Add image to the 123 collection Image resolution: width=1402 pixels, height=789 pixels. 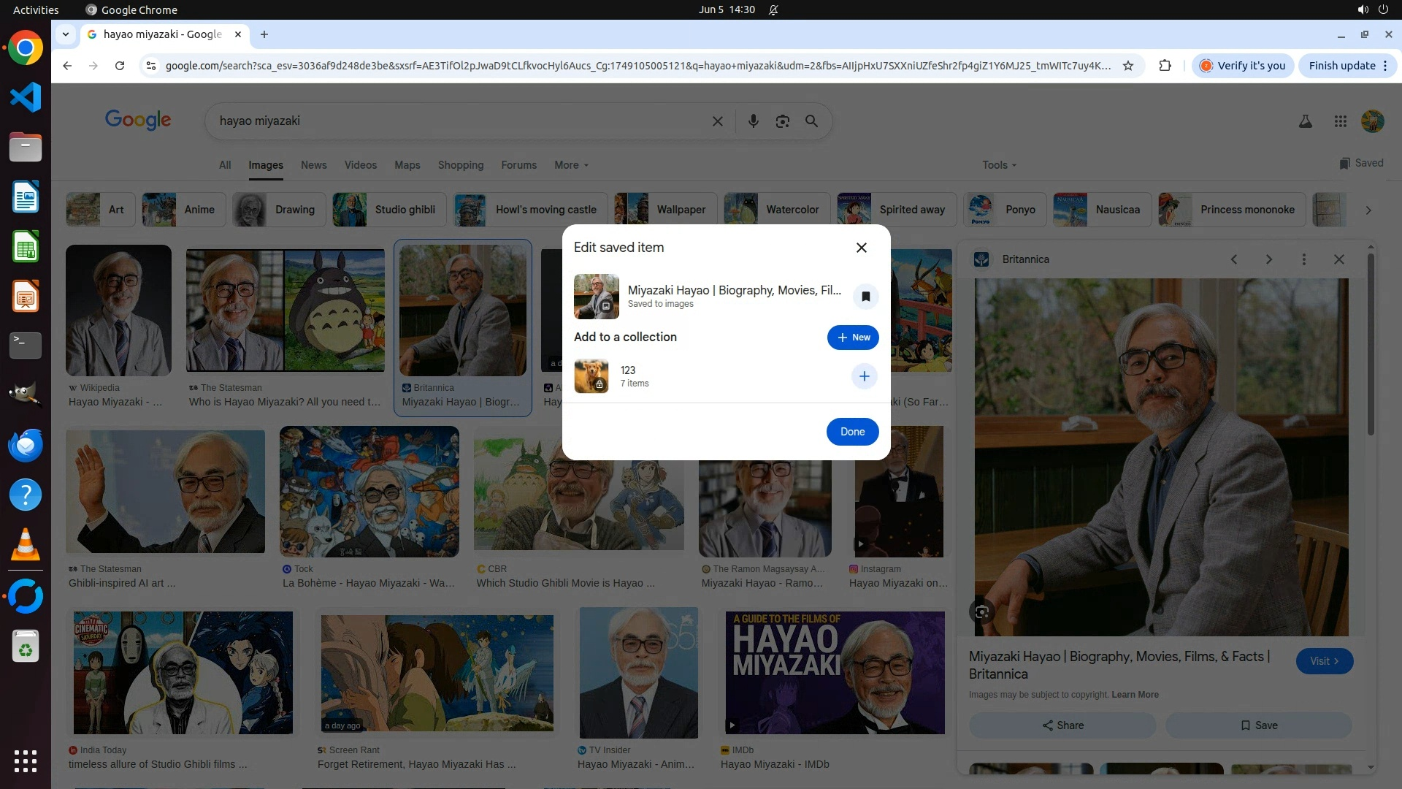point(864,376)
